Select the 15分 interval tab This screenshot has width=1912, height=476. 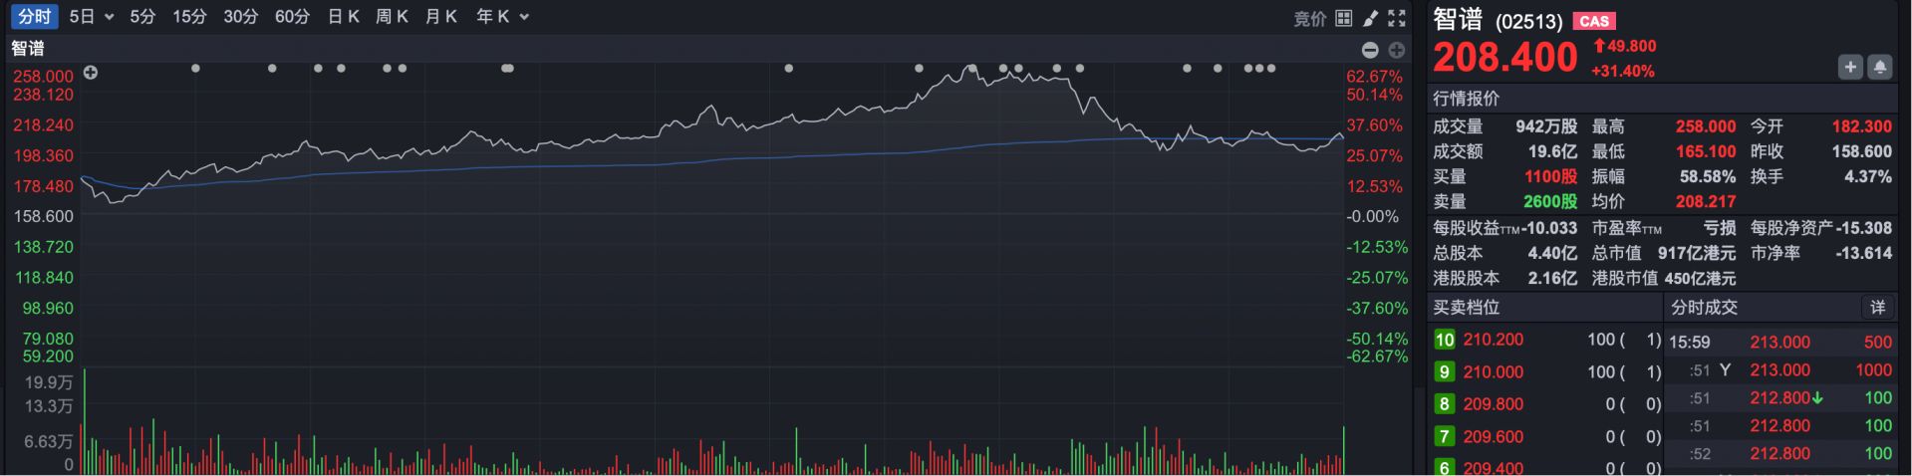[189, 17]
